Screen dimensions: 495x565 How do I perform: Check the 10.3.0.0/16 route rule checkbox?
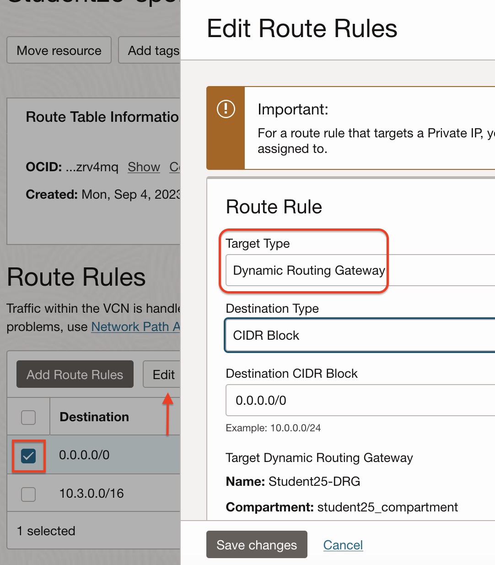(x=28, y=494)
